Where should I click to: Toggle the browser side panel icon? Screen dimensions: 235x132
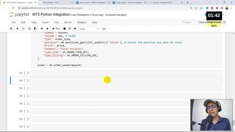(x=222, y=8)
